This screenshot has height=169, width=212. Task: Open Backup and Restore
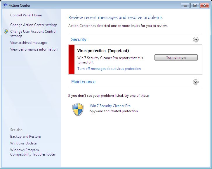pyautogui.click(x=25, y=137)
